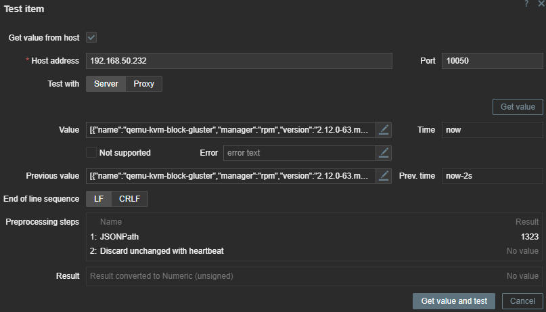Enable the Not supported checkbox
Screen dimensions: 546x312
point(91,153)
